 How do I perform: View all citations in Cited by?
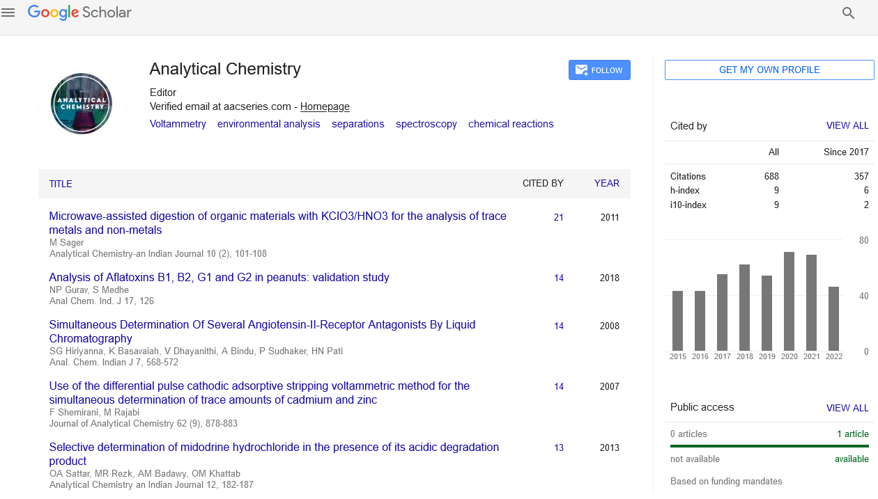click(847, 126)
